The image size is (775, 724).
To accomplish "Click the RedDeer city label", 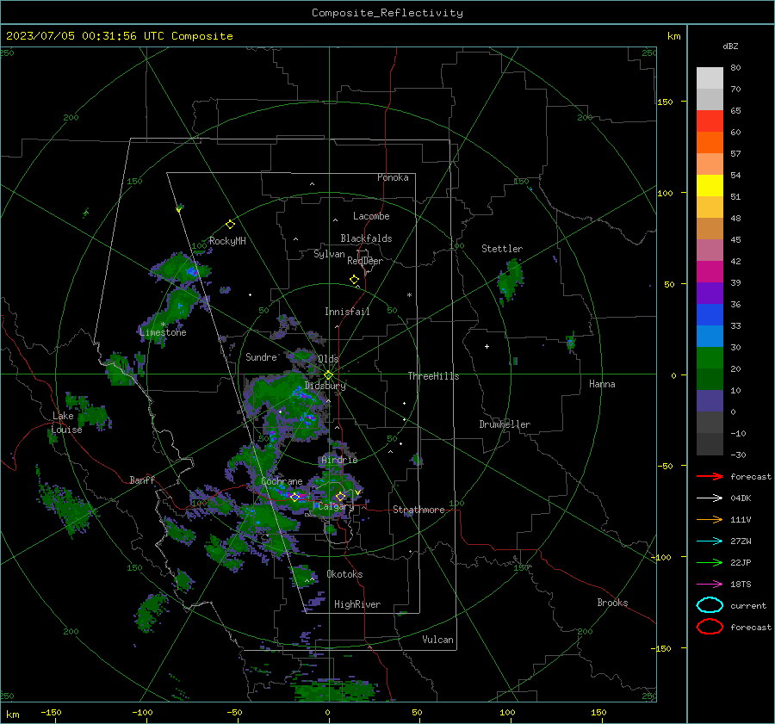I will tap(365, 261).
